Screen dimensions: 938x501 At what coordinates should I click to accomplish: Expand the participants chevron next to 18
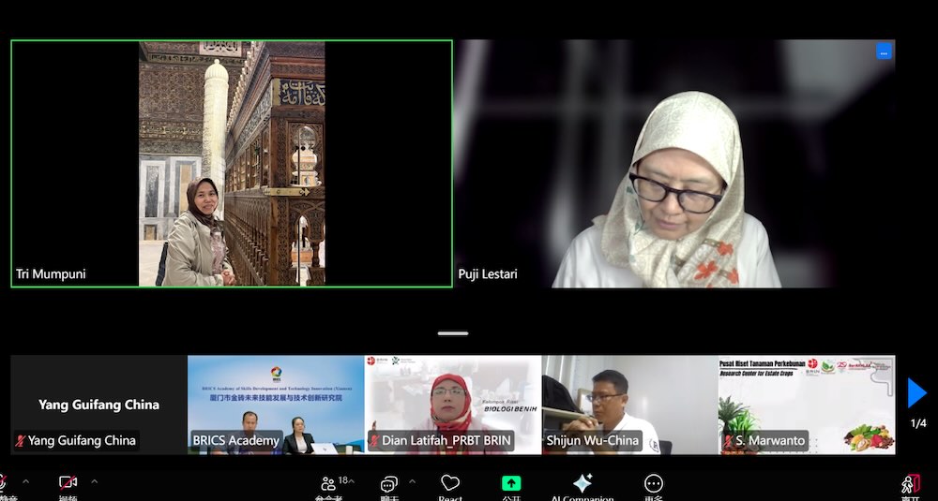351,481
